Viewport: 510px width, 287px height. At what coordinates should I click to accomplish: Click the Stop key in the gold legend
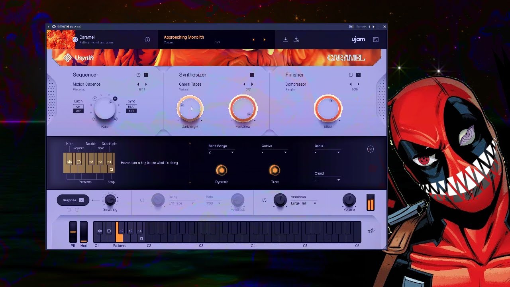coord(111,170)
